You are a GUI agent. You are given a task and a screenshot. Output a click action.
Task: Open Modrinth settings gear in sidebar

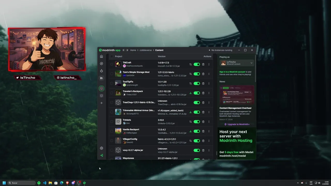[101, 148]
